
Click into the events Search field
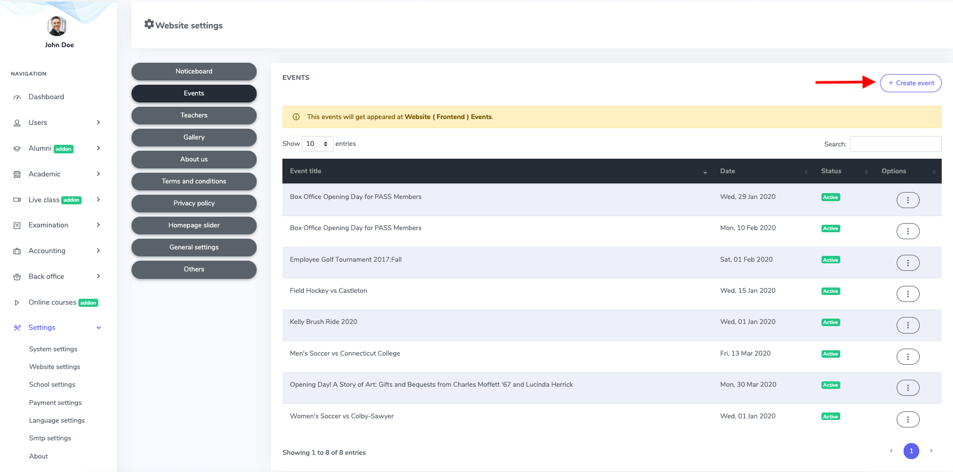(x=895, y=144)
